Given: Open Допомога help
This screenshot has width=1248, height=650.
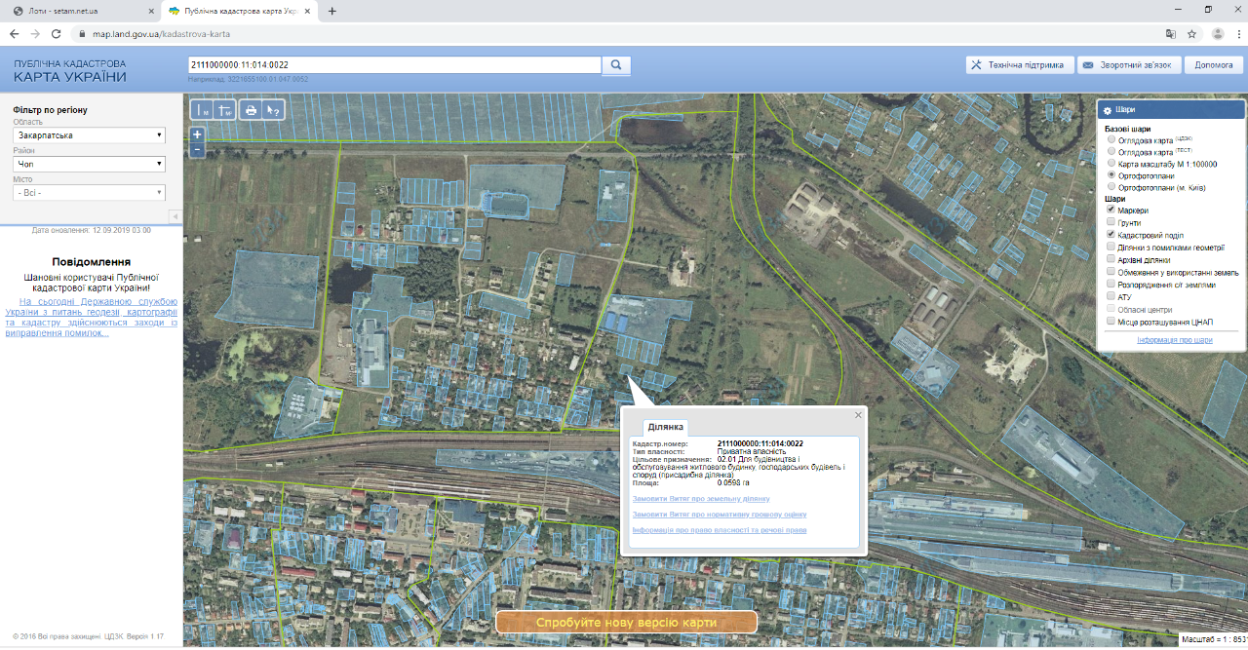Looking at the screenshot, I should pyautogui.click(x=1214, y=65).
